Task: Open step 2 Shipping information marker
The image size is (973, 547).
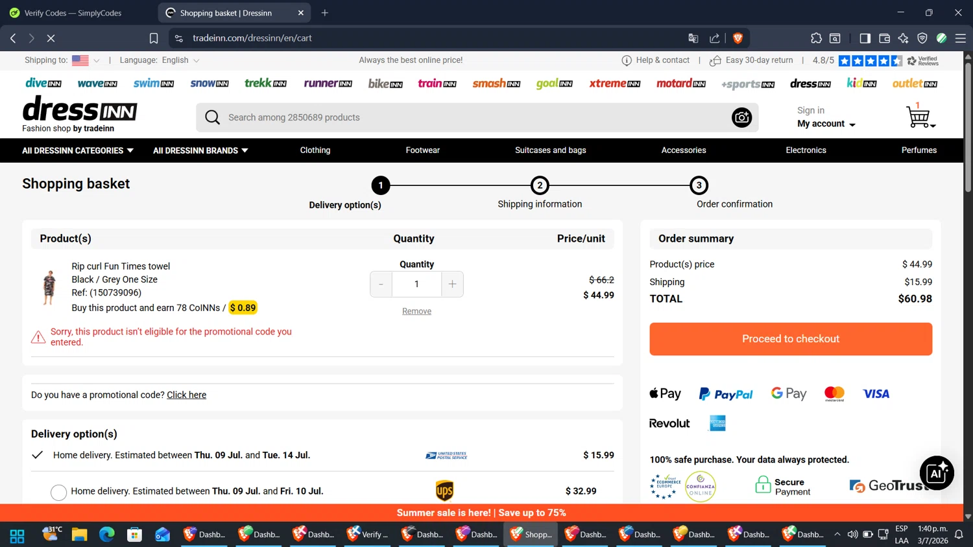Action: point(540,185)
